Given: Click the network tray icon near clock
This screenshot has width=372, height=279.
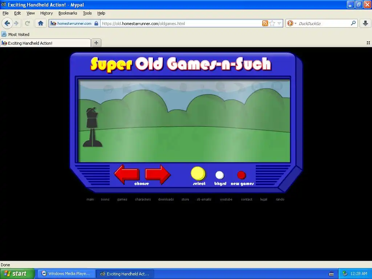Looking at the screenshot, I should click(345, 274).
